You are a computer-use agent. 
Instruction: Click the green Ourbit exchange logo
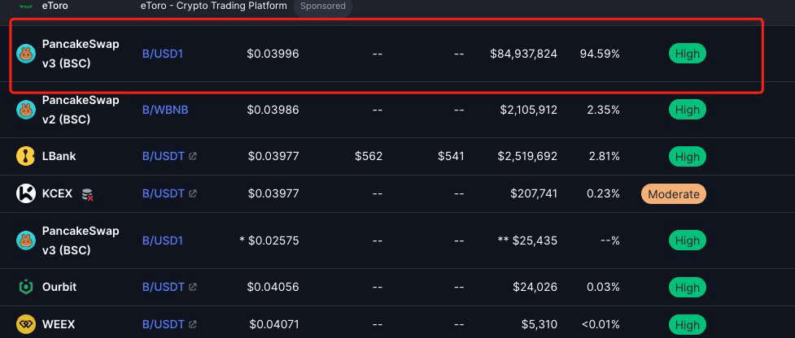(x=26, y=287)
